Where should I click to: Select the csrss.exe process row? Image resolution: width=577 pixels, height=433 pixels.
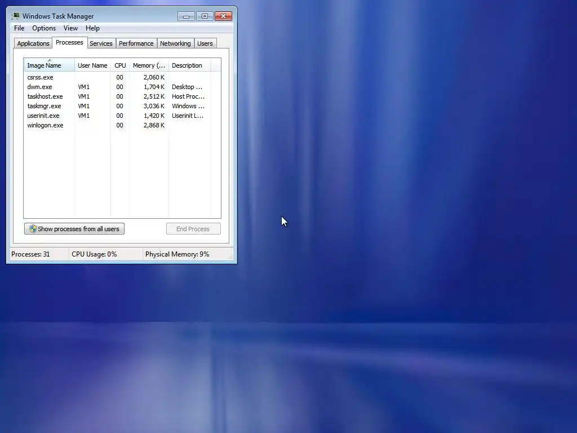pyautogui.click(x=122, y=77)
